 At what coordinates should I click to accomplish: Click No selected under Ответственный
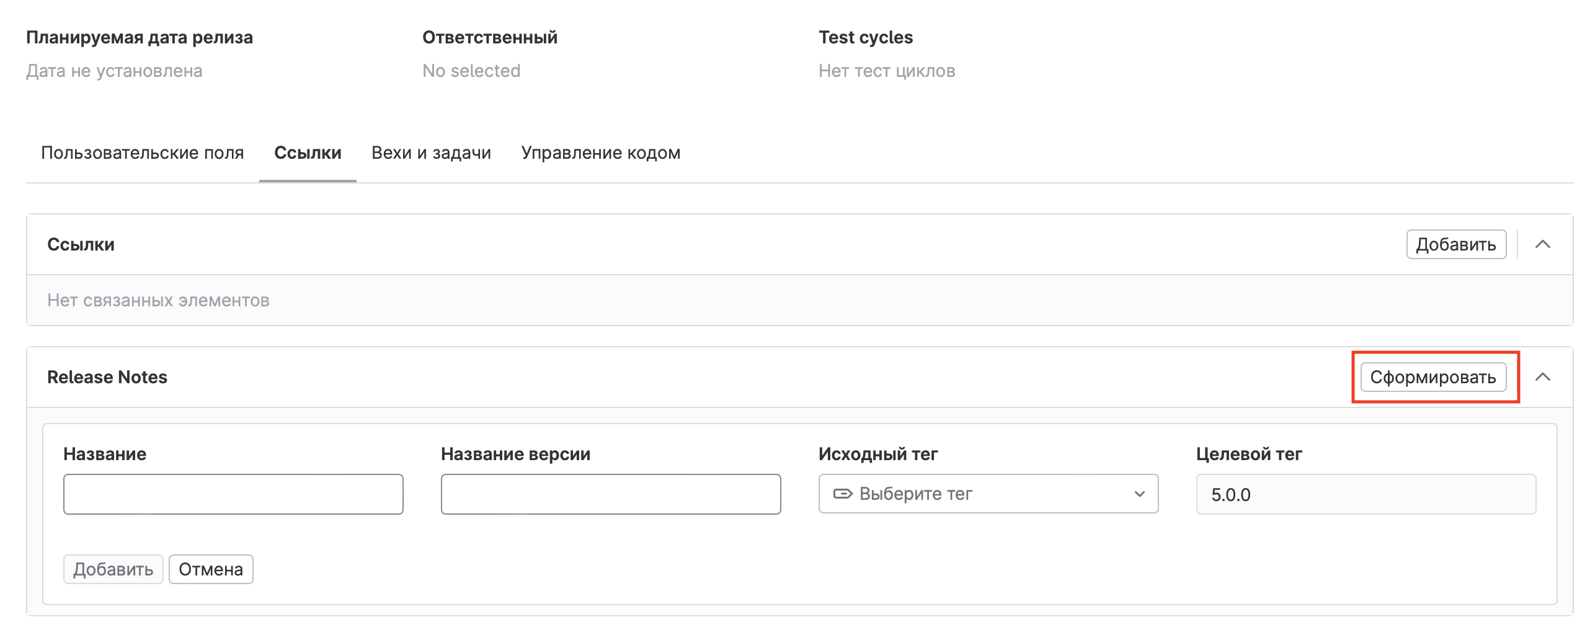point(471,71)
